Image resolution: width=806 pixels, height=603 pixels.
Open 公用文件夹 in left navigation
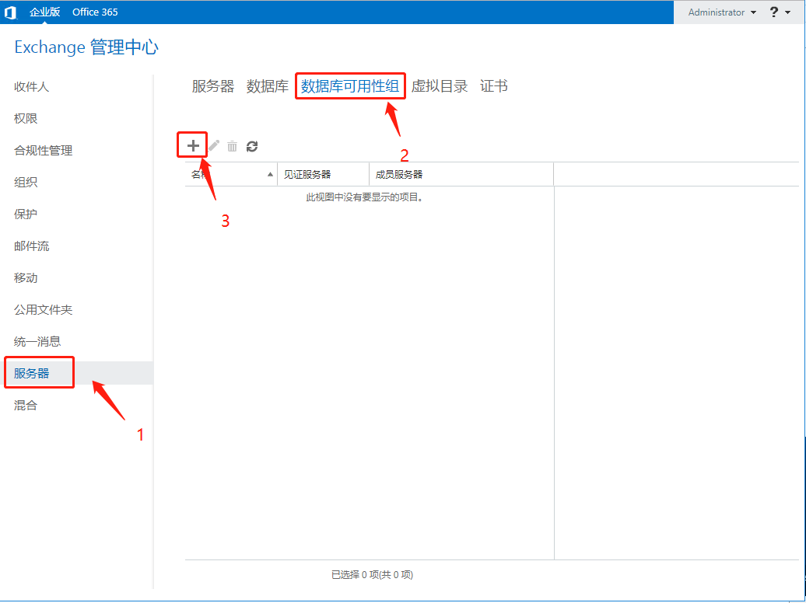(x=44, y=310)
